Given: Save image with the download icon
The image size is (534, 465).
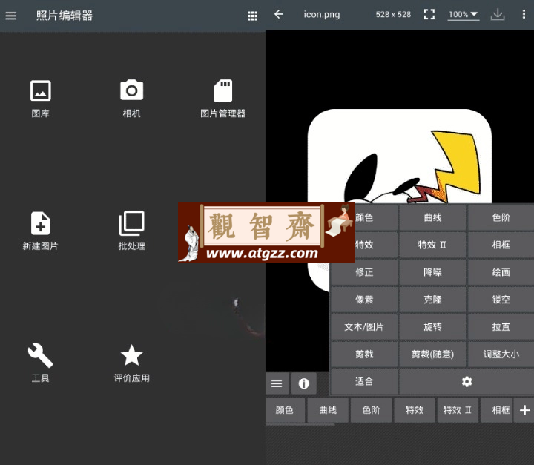Looking at the screenshot, I should pyautogui.click(x=498, y=14).
